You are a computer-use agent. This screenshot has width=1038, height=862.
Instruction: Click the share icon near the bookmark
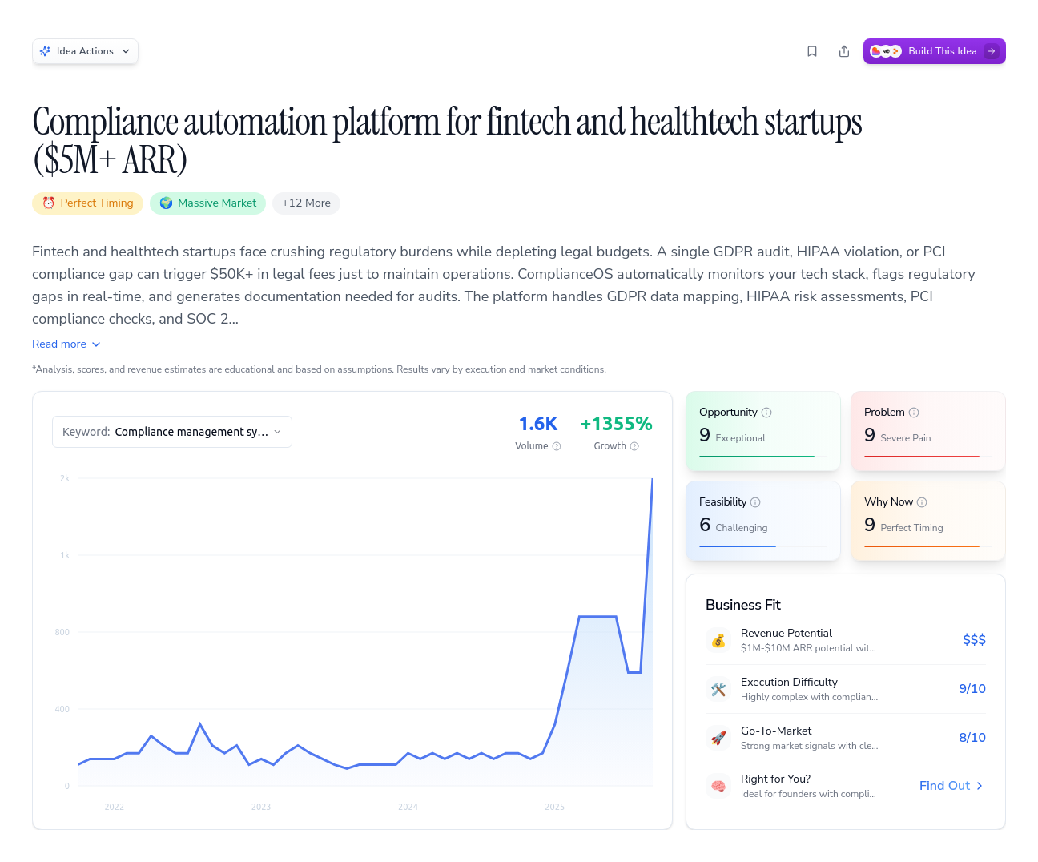point(844,50)
